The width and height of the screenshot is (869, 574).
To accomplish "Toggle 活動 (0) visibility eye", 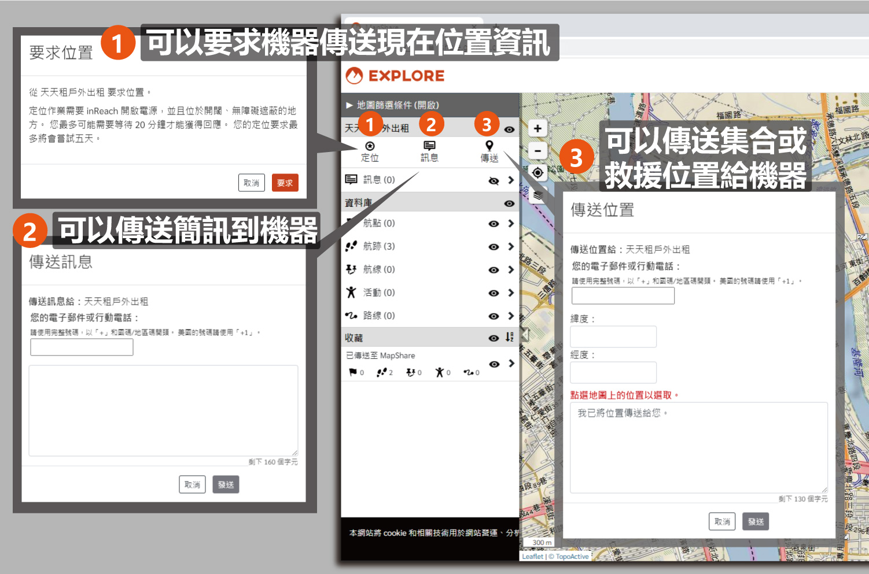I will (x=494, y=293).
